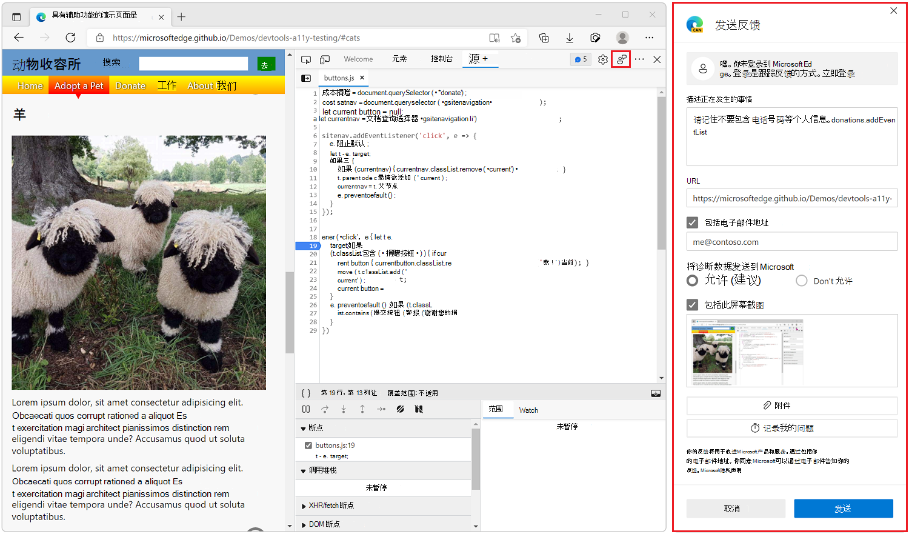909x534 pixels.
Task: Open the Collections icon in browser toolbar
Action: coord(544,38)
